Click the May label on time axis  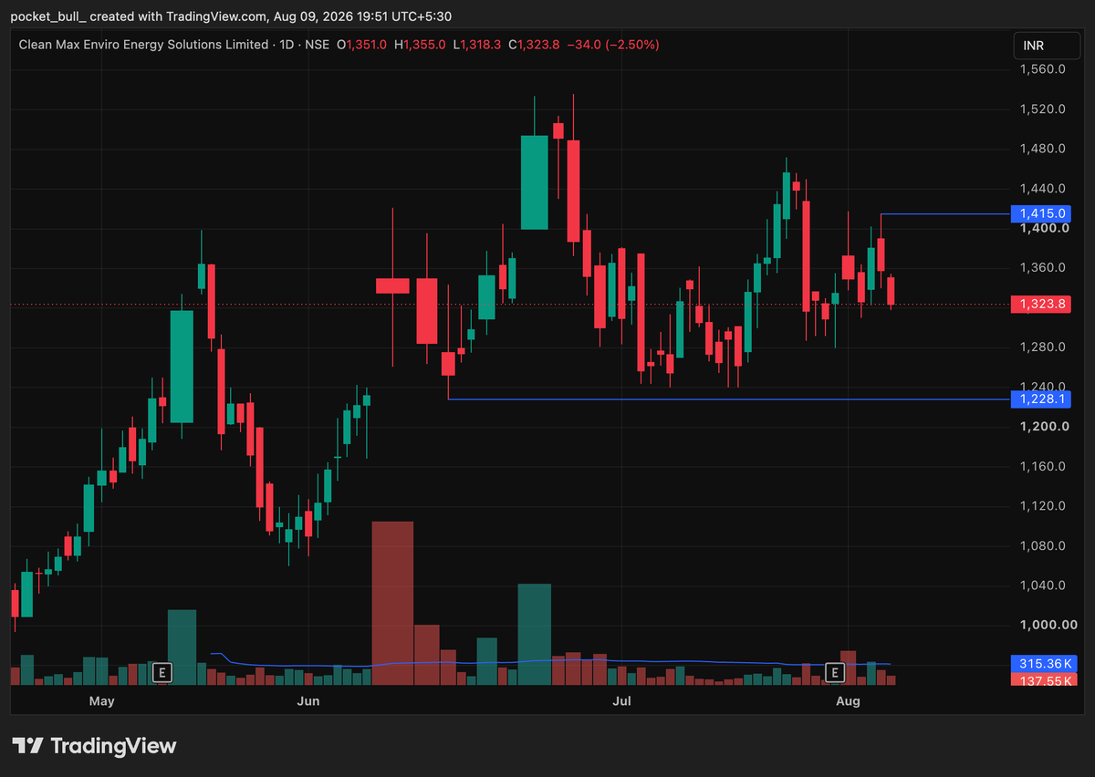point(102,700)
